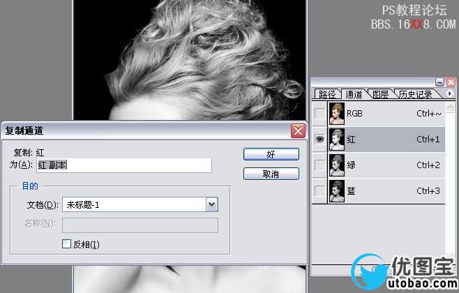The image size is (459, 293).
Task: Minimize the channels palette
Action: point(439,82)
